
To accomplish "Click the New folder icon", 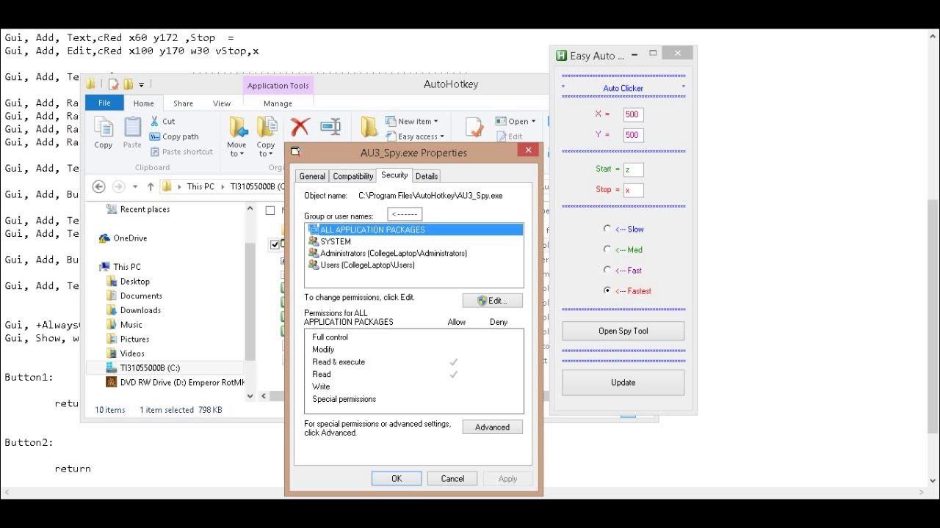I will click(x=369, y=127).
